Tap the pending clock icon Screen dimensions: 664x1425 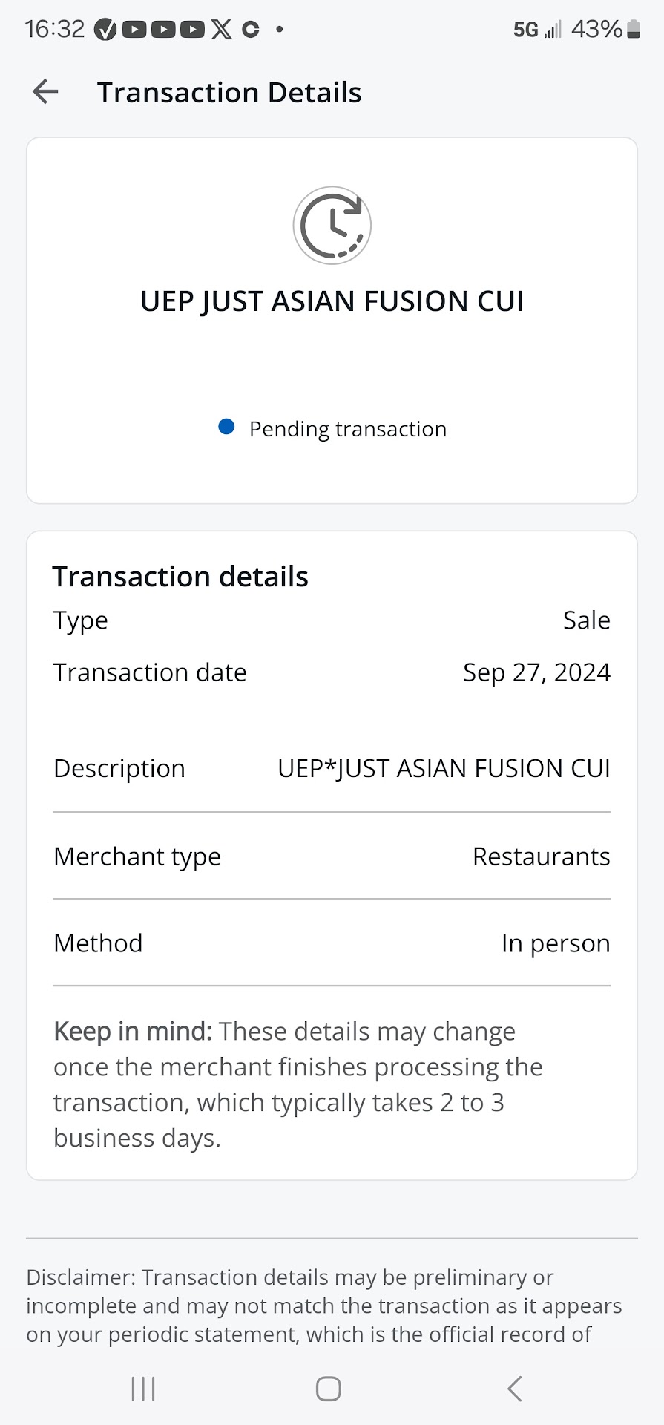point(332,225)
